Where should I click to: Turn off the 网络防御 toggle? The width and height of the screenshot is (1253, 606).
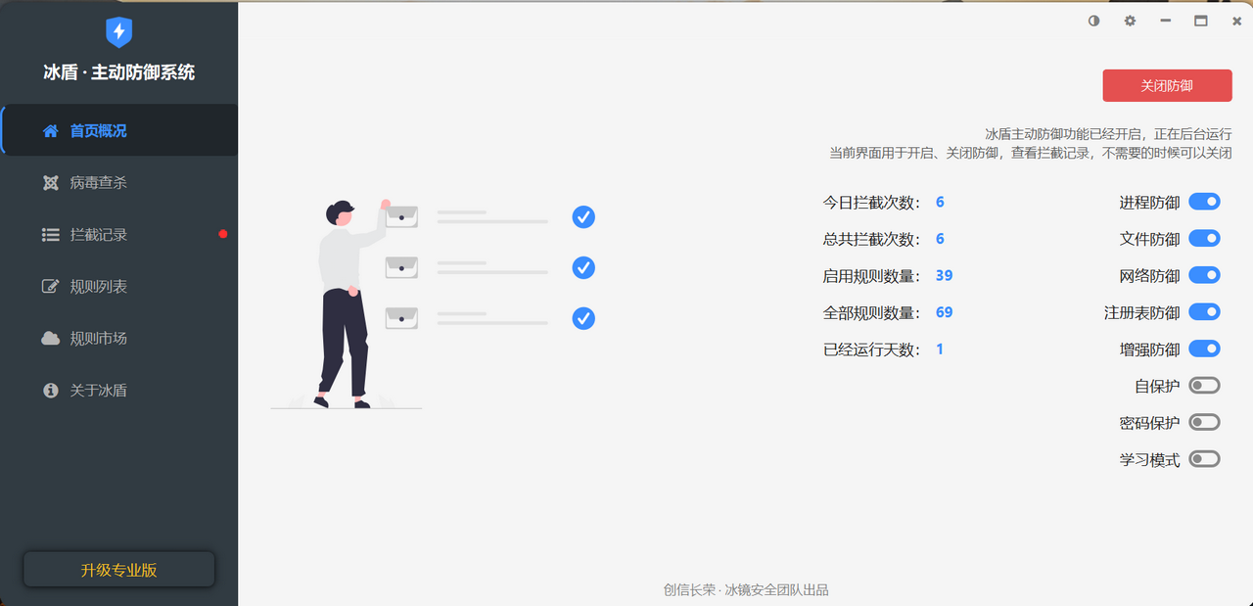1204,276
